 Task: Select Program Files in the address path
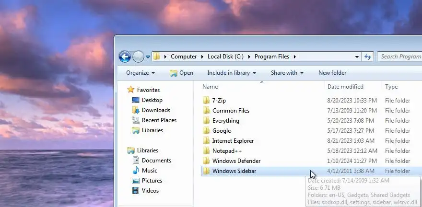(272, 57)
